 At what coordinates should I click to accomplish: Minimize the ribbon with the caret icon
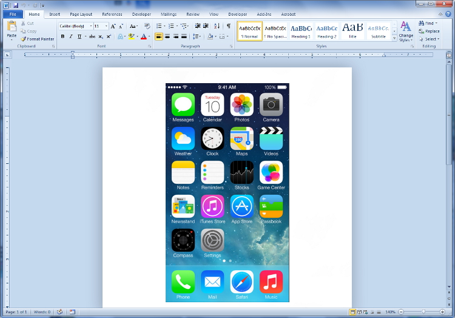[440, 14]
